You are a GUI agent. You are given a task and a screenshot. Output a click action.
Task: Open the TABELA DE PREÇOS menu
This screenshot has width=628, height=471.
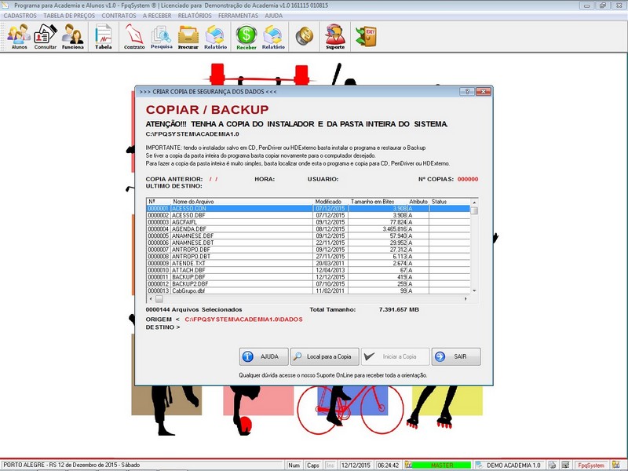tap(69, 16)
